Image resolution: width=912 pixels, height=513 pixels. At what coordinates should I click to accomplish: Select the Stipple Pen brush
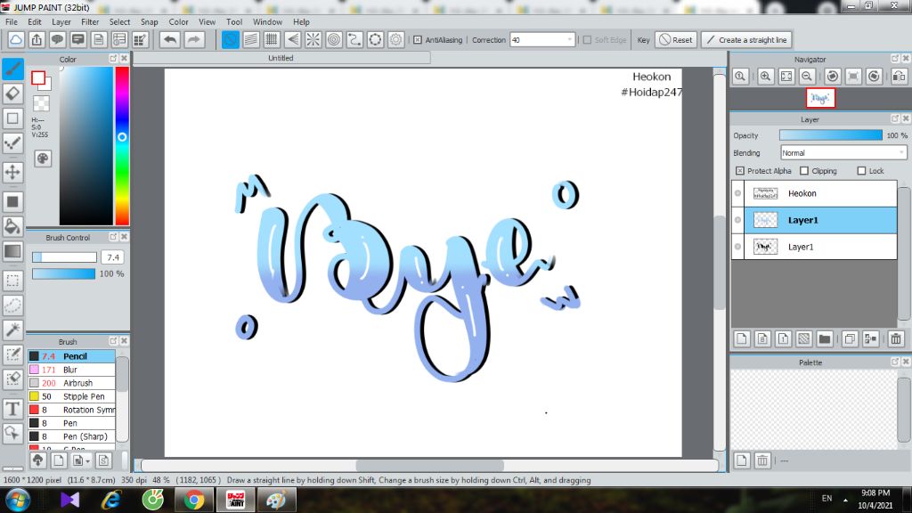(71, 396)
